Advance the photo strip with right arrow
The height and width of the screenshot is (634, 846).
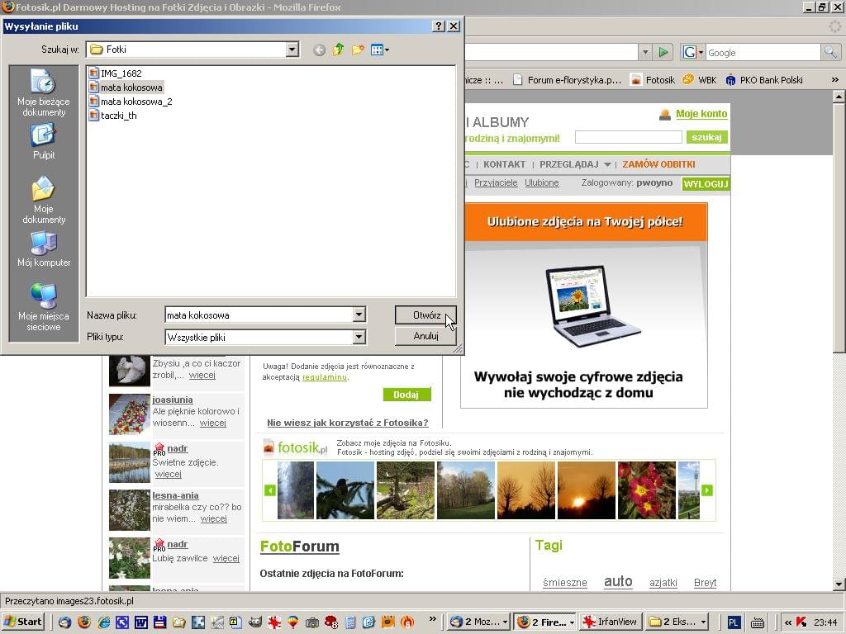click(707, 490)
